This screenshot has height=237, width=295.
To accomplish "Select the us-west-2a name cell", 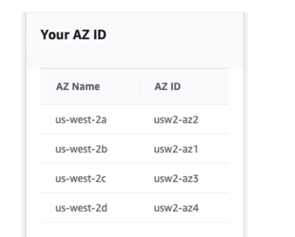I will tap(81, 120).
